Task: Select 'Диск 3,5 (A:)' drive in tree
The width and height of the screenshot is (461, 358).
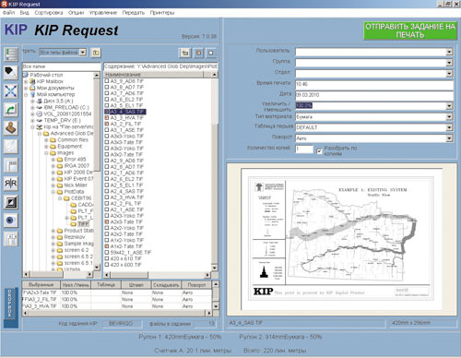Action: (x=58, y=101)
